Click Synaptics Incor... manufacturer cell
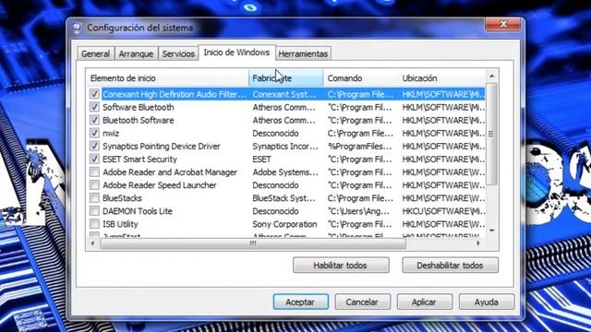This screenshot has height=332, width=591. (285, 146)
